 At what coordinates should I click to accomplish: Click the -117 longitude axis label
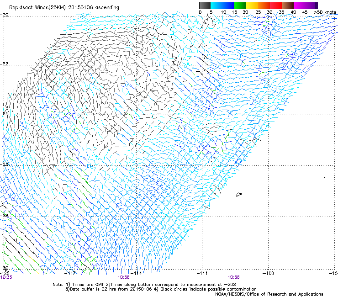70,273
